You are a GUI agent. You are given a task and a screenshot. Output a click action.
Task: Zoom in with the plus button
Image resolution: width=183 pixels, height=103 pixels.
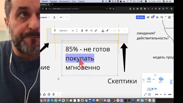(x=165, y=94)
